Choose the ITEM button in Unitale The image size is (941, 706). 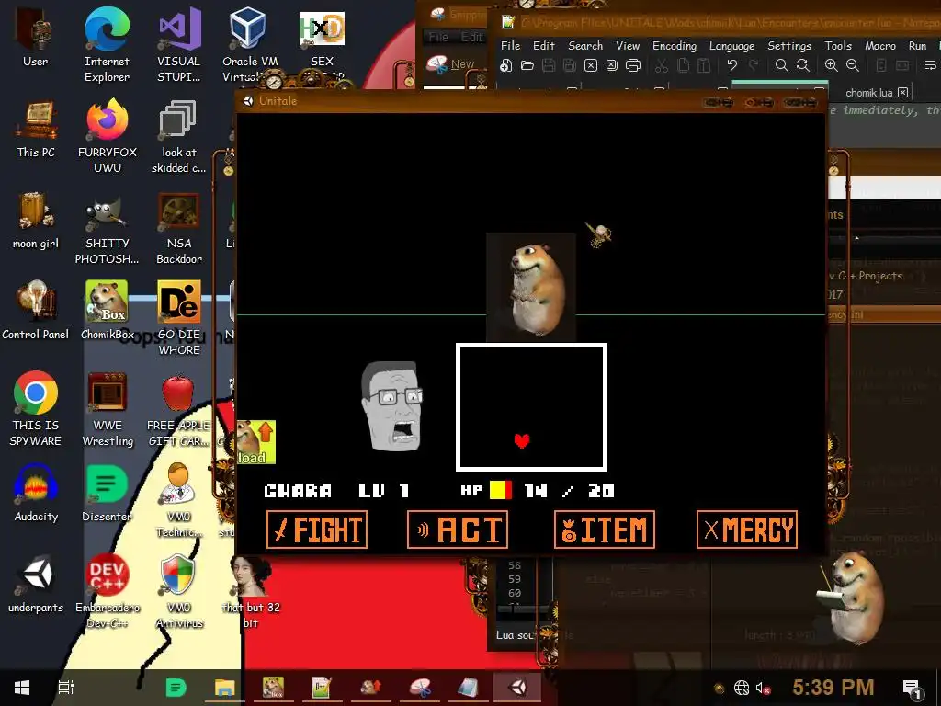605,529
